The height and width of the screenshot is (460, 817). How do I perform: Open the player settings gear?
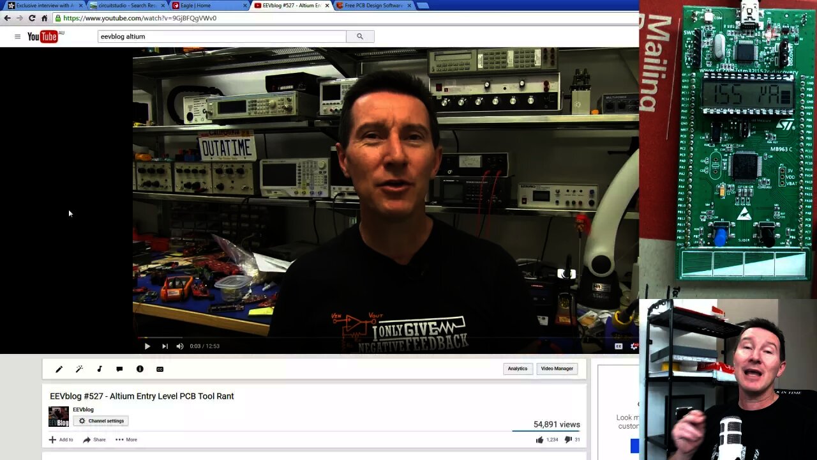tap(634, 346)
